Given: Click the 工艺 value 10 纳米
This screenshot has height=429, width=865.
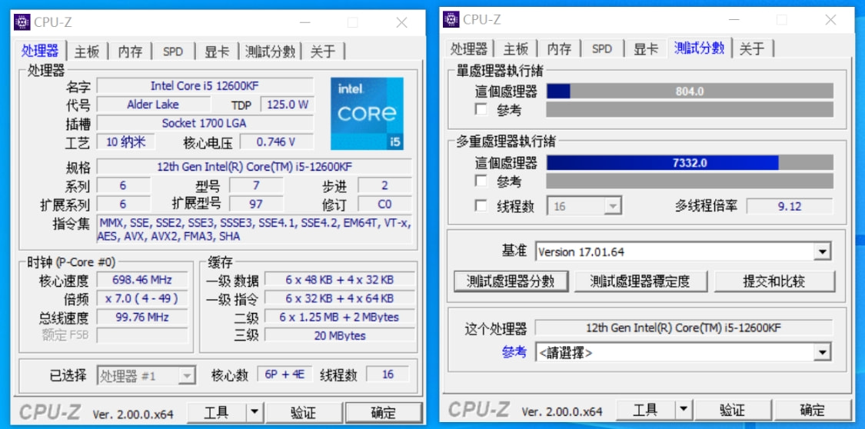Looking at the screenshot, I should 126,141.
